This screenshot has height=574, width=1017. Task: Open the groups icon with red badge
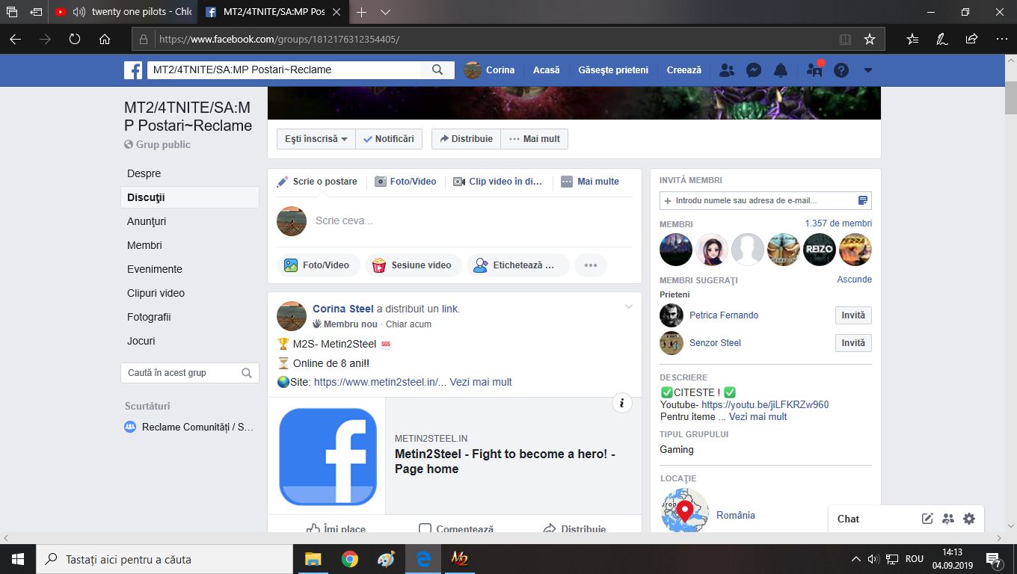[814, 70]
